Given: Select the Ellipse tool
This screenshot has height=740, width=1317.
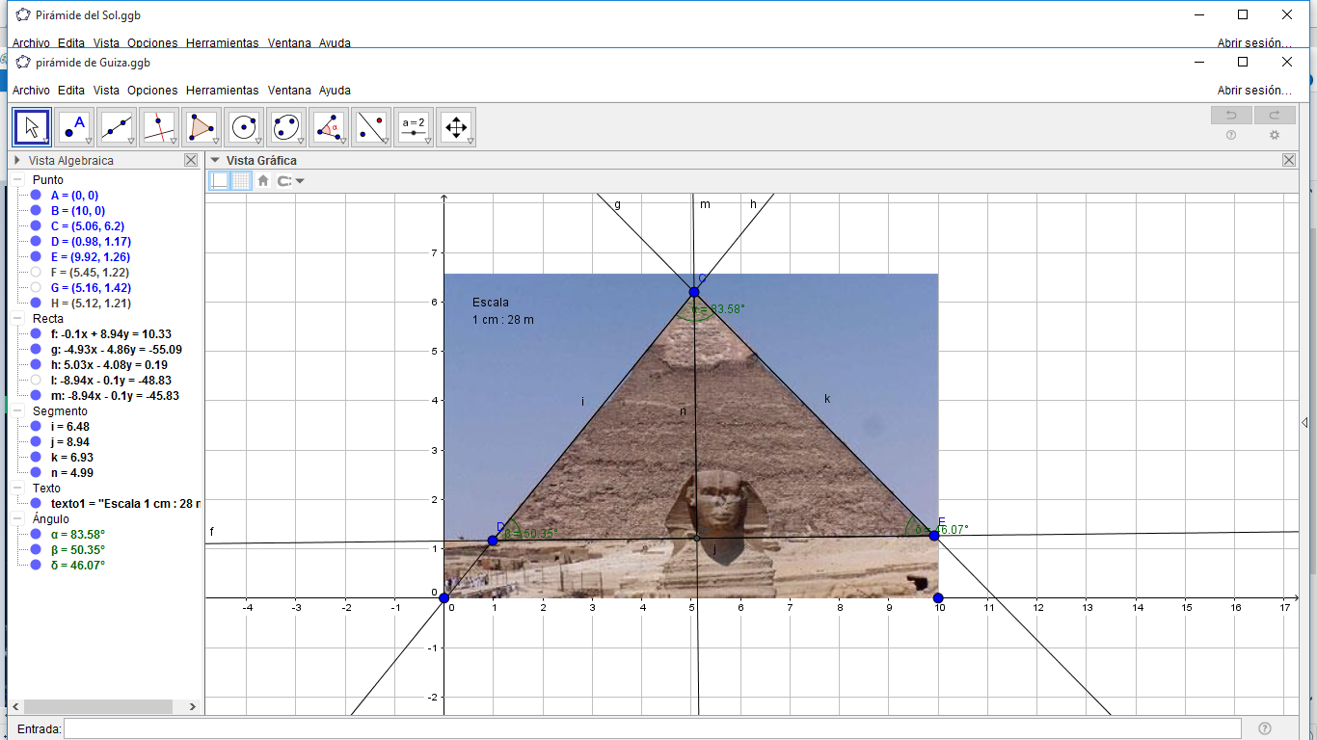Looking at the screenshot, I should click(286, 126).
